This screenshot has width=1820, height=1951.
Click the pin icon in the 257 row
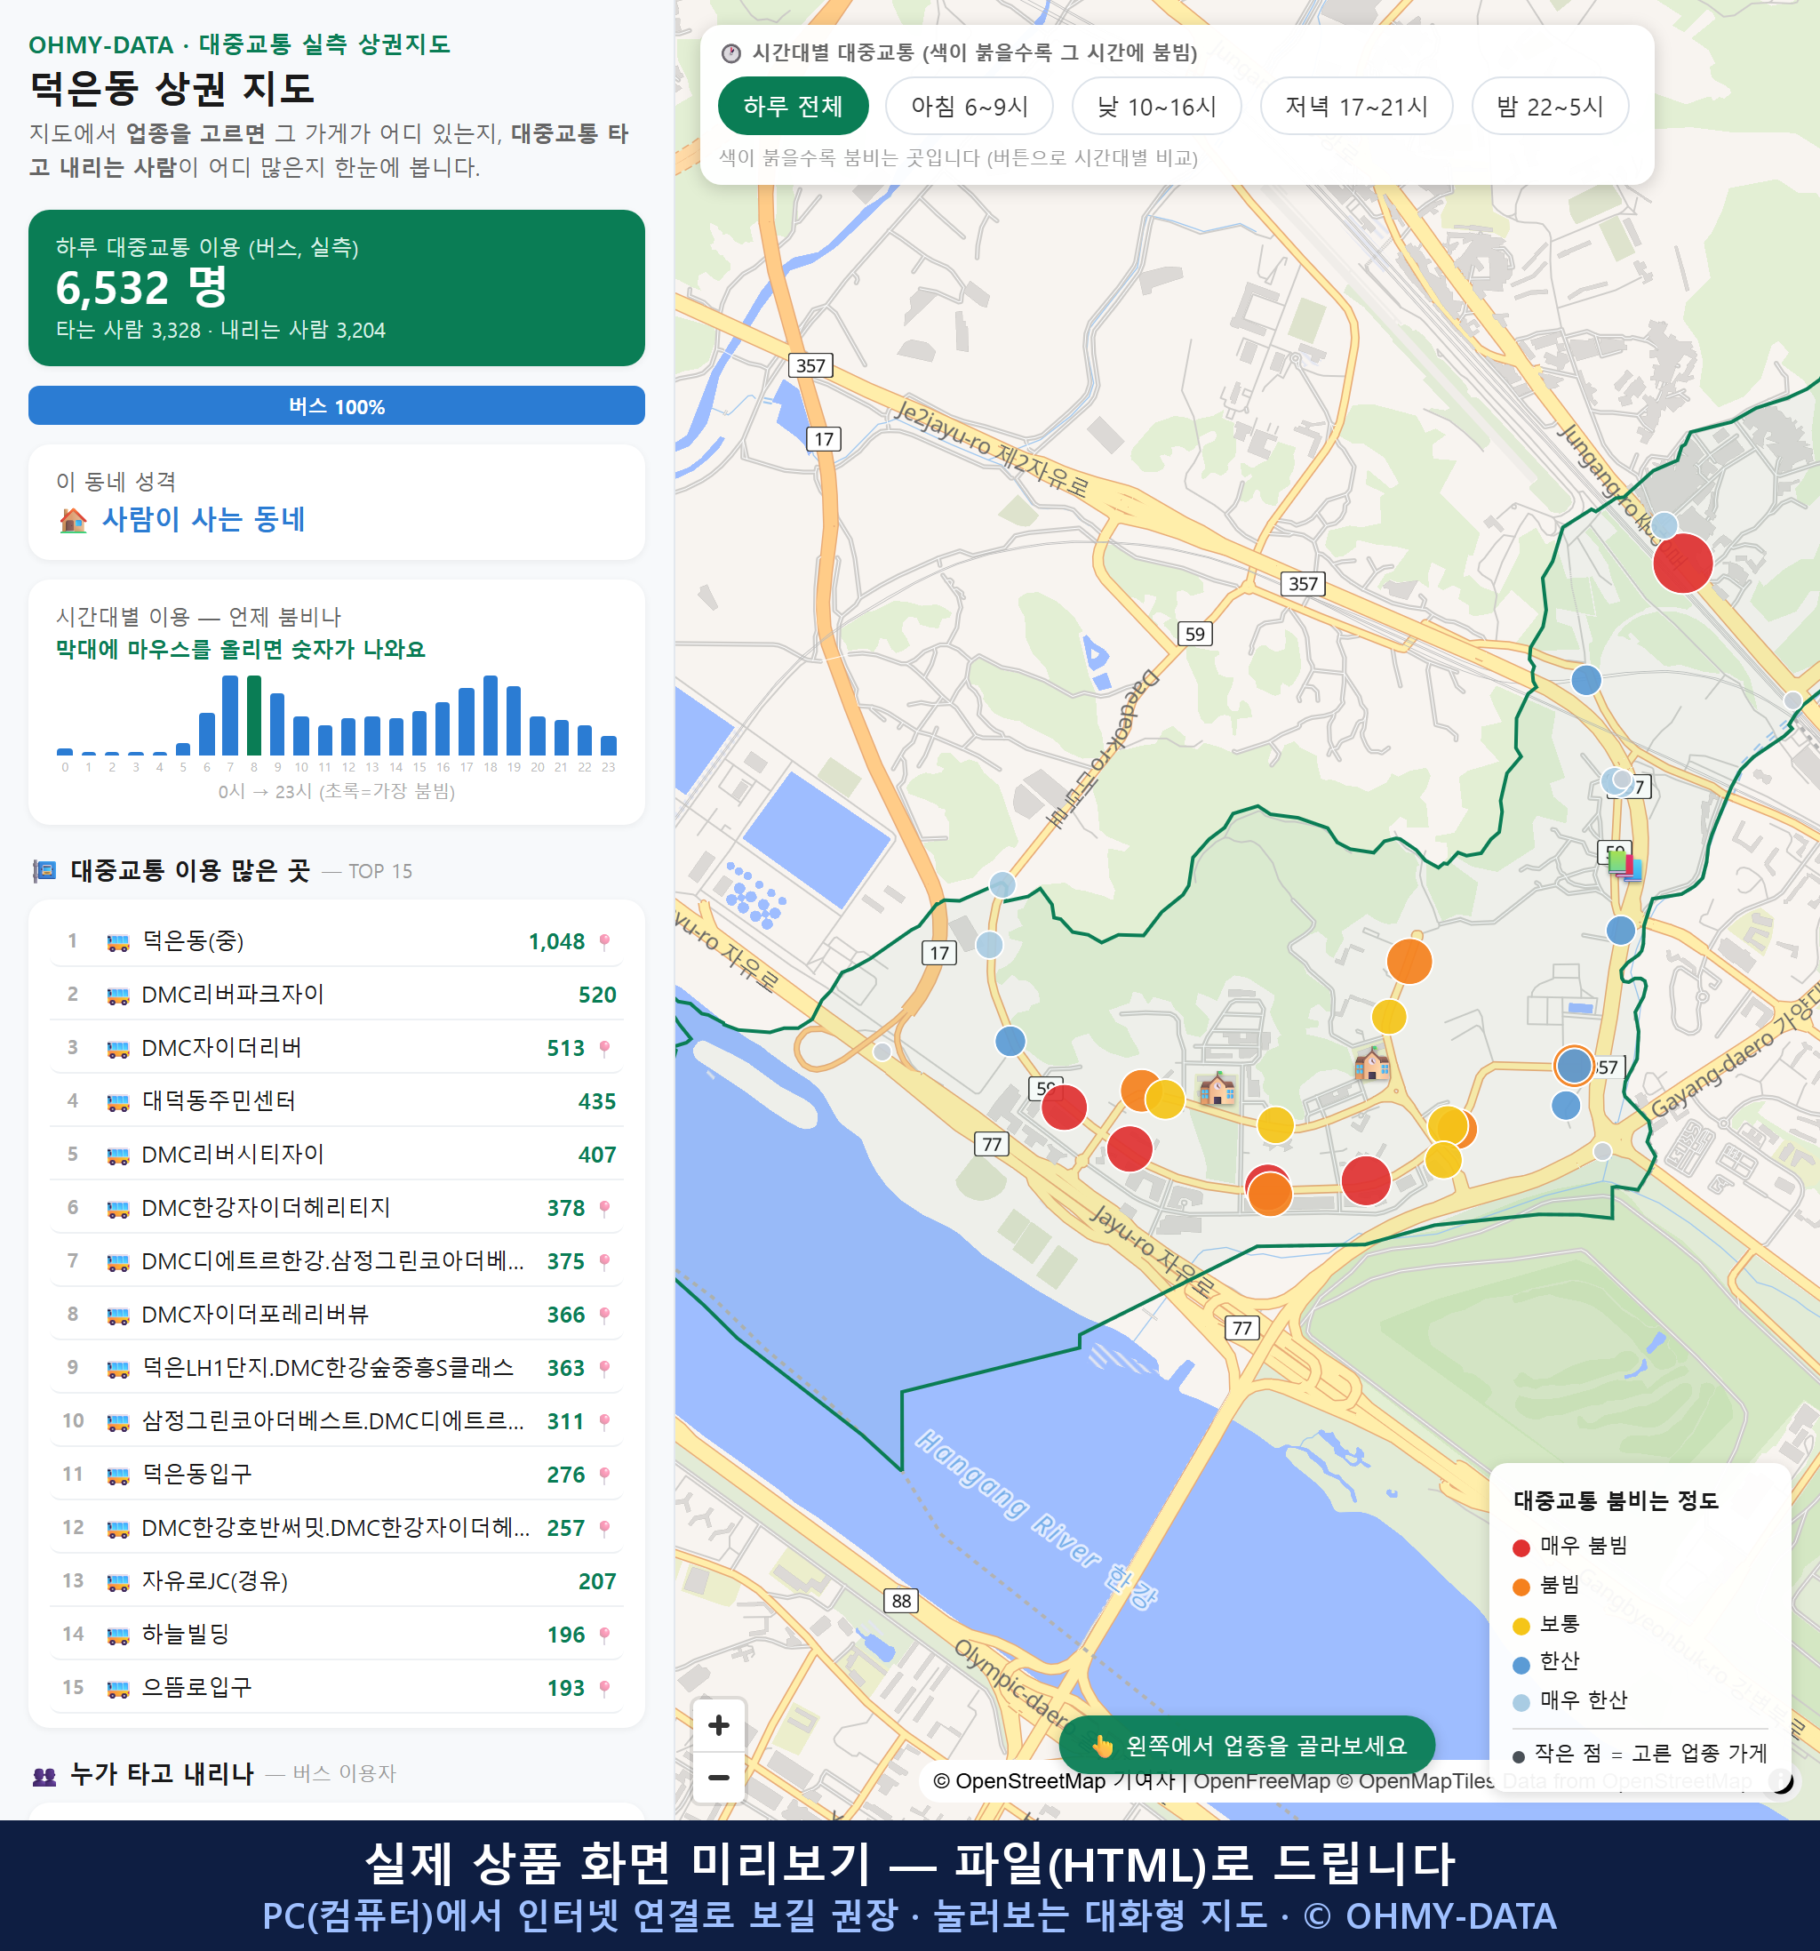[604, 1528]
